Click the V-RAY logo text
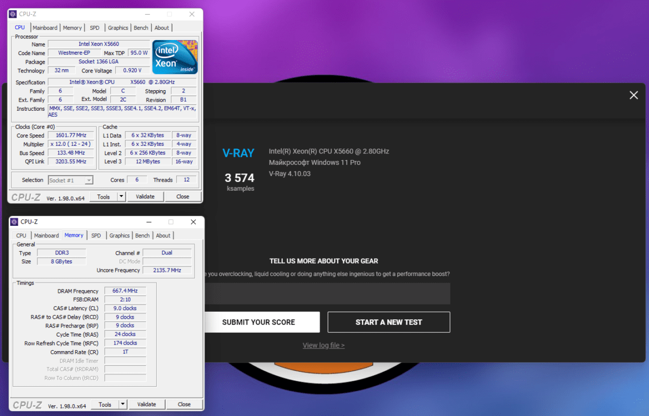This screenshot has height=416, width=649. (x=239, y=153)
